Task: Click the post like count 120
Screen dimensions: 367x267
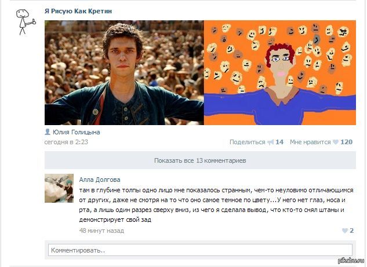Action: [x=346, y=142]
